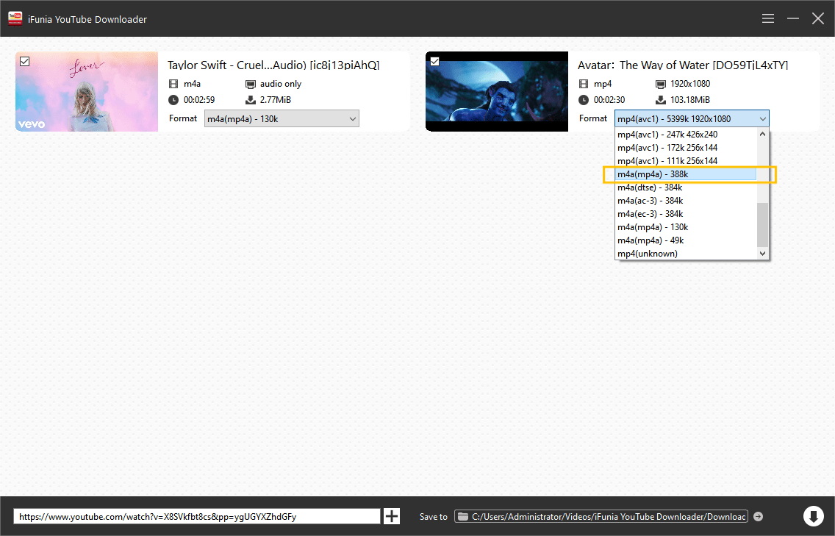This screenshot has width=835, height=536.
Task: Minimize the downloader window
Action: 793,18
